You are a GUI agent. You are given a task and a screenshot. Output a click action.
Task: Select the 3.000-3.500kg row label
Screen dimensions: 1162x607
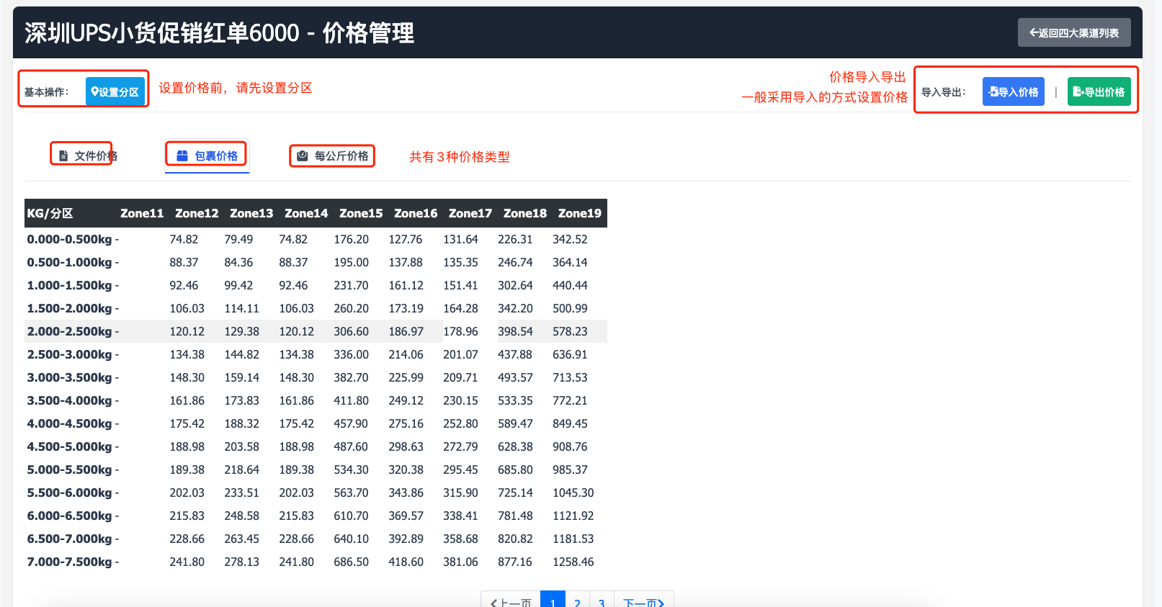(69, 377)
